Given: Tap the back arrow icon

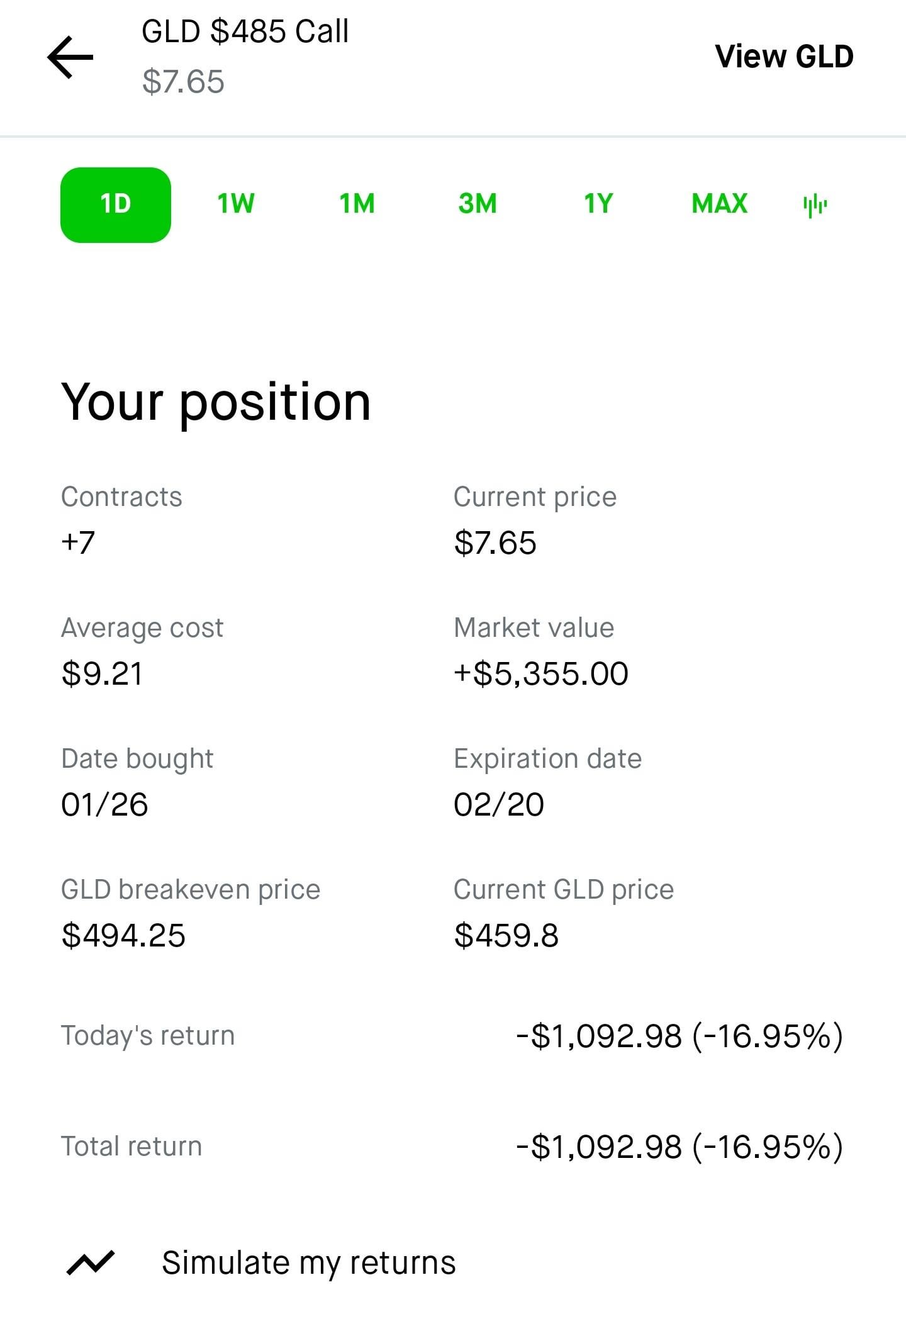Looking at the screenshot, I should click(70, 57).
